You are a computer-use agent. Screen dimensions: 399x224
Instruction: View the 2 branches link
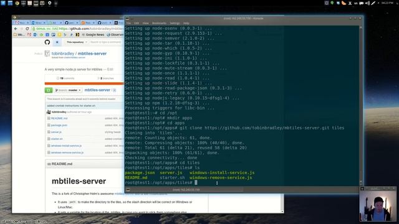tap(105, 78)
